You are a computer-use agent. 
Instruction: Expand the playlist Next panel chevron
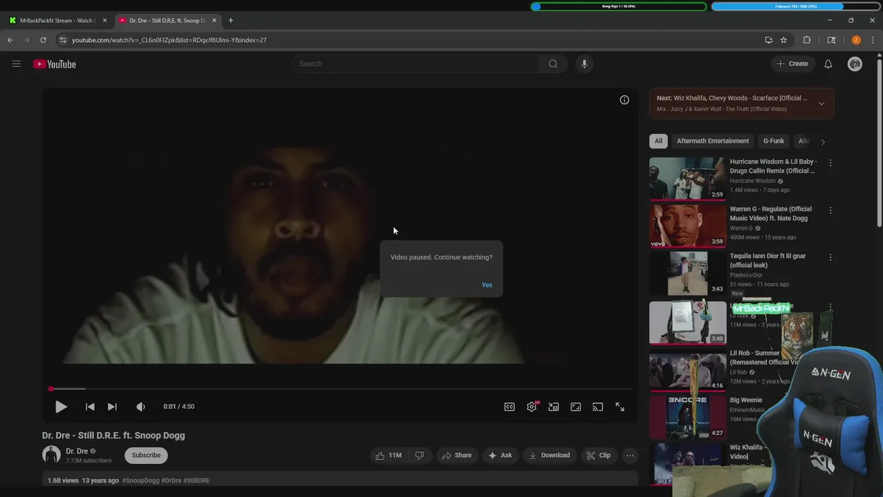click(821, 104)
